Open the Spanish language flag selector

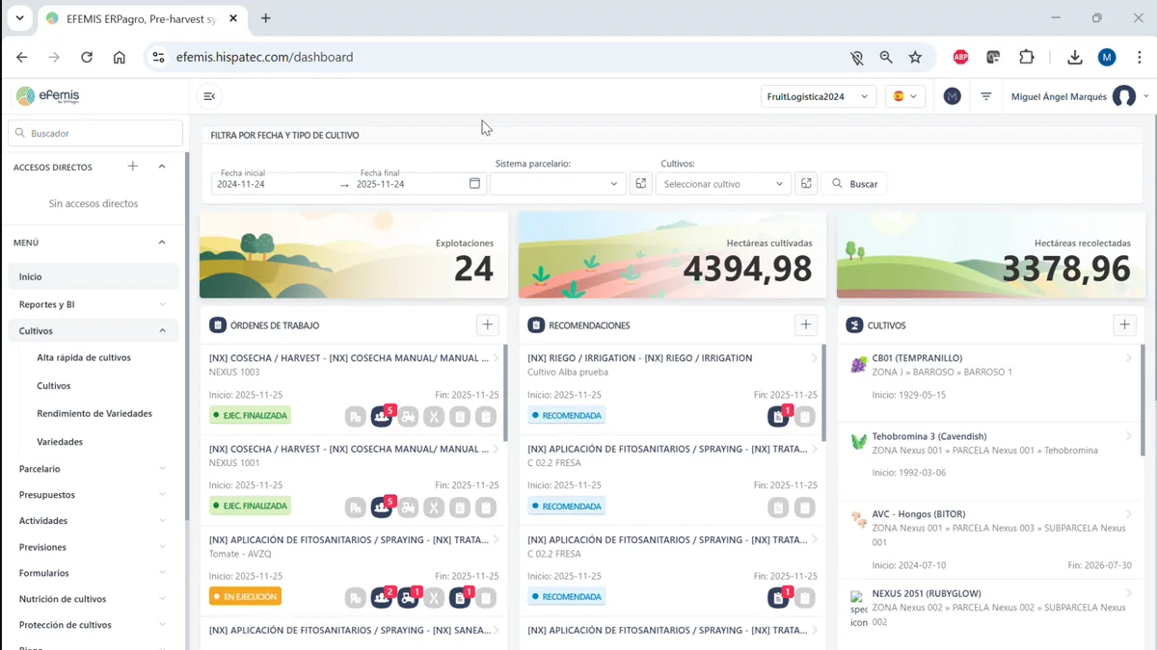coord(904,96)
